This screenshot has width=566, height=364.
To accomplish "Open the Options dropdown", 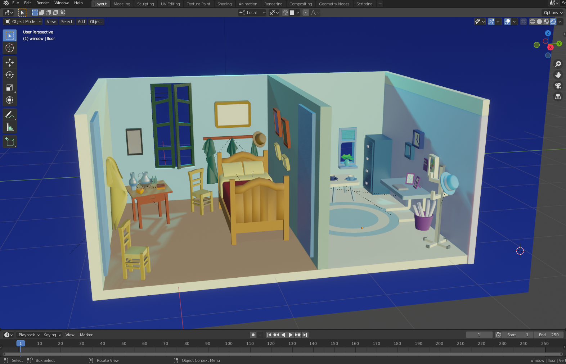I will point(553,13).
